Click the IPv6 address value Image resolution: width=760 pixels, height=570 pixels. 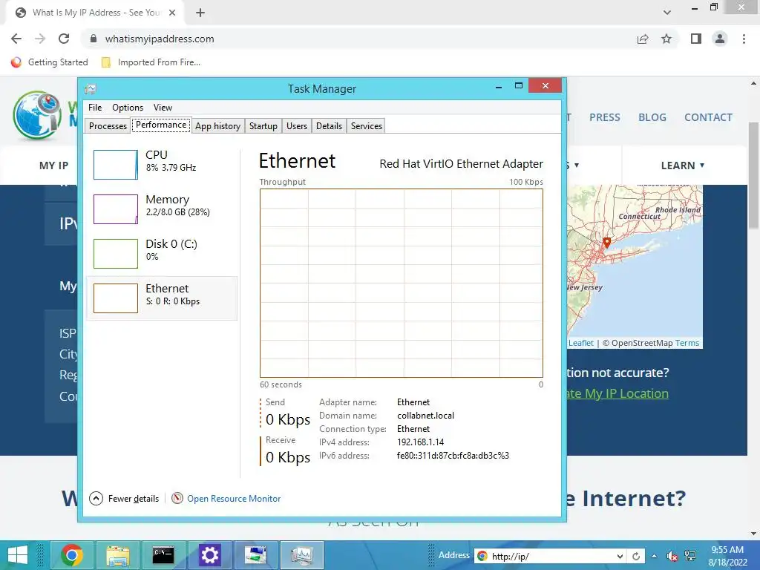point(453,456)
